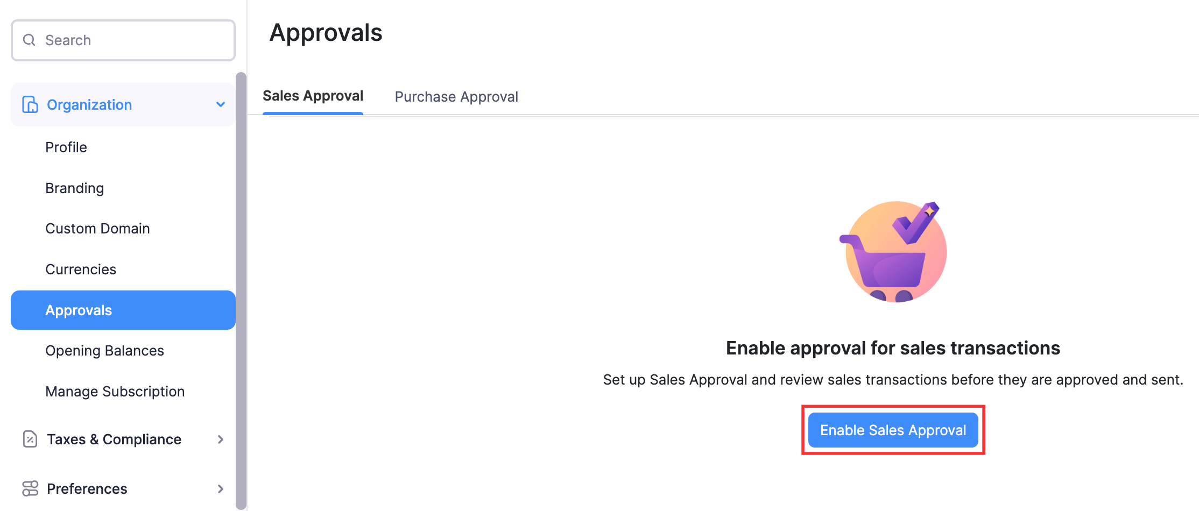1199x511 pixels.
Task: Open Manage Subscription settings
Action: (115, 391)
